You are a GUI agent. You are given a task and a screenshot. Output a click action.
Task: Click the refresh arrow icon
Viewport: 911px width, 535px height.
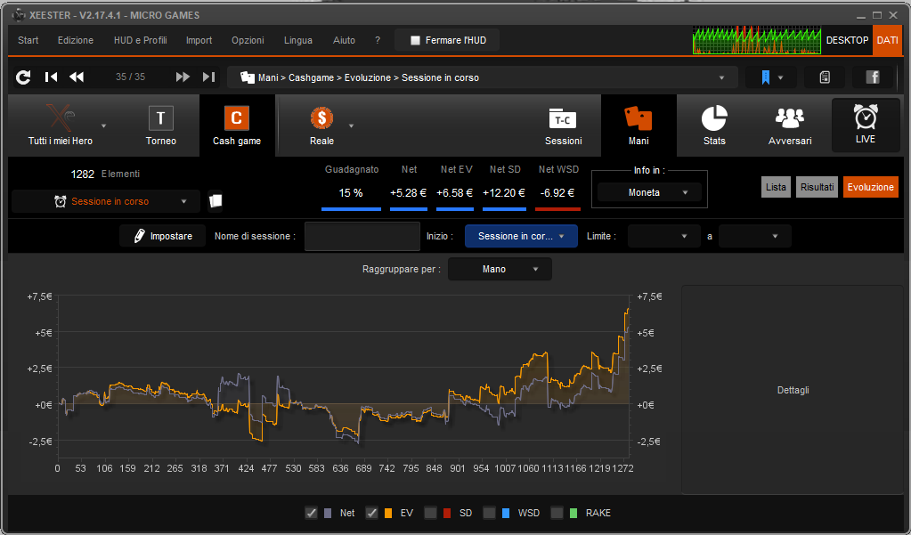pos(23,77)
